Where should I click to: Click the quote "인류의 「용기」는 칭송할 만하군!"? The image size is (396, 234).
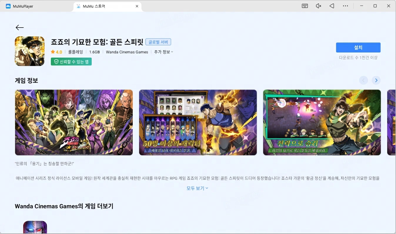coord(44,163)
